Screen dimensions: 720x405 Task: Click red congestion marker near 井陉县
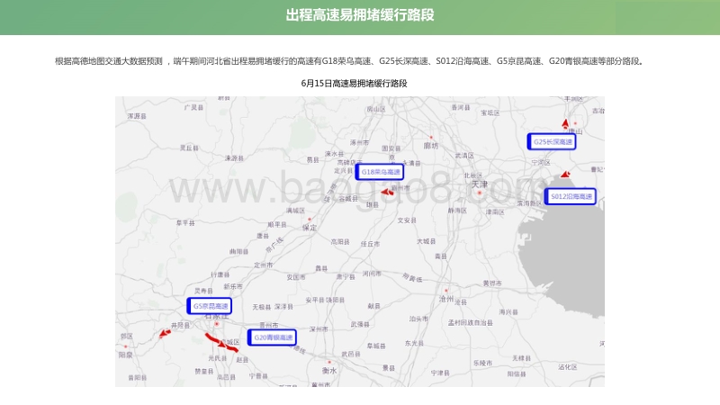[x=165, y=333]
